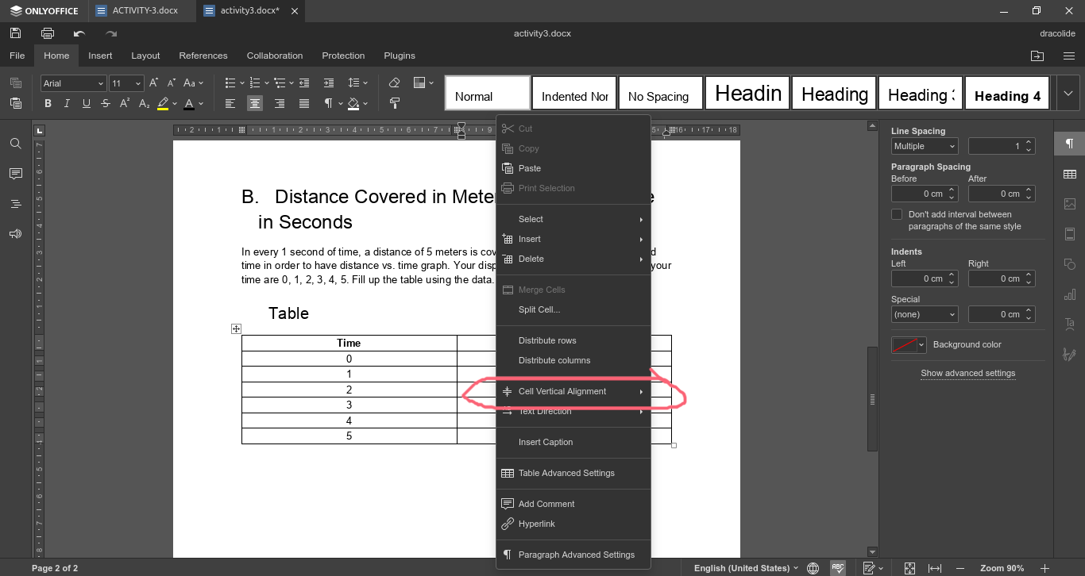Open the headings Navigation panel
This screenshot has height=576, width=1085.
coord(16,203)
